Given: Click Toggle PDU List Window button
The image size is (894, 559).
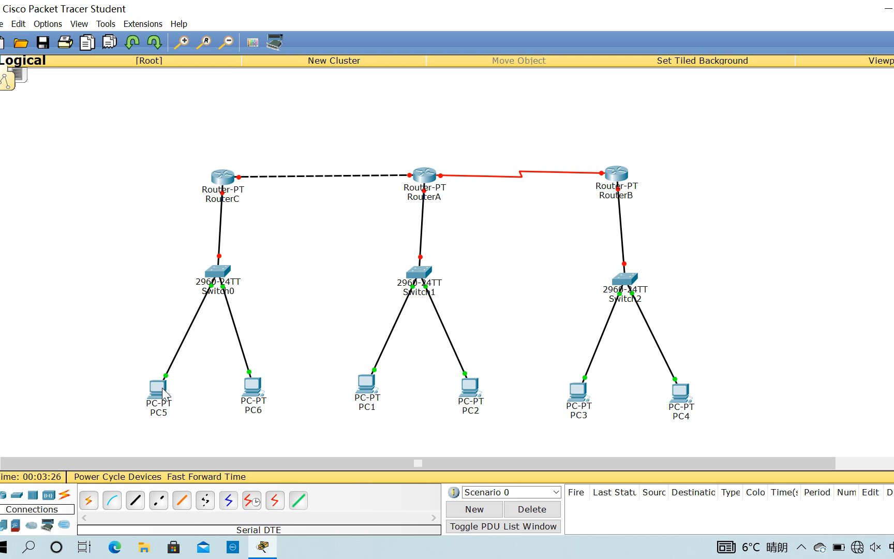Looking at the screenshot, I should 503,526.
